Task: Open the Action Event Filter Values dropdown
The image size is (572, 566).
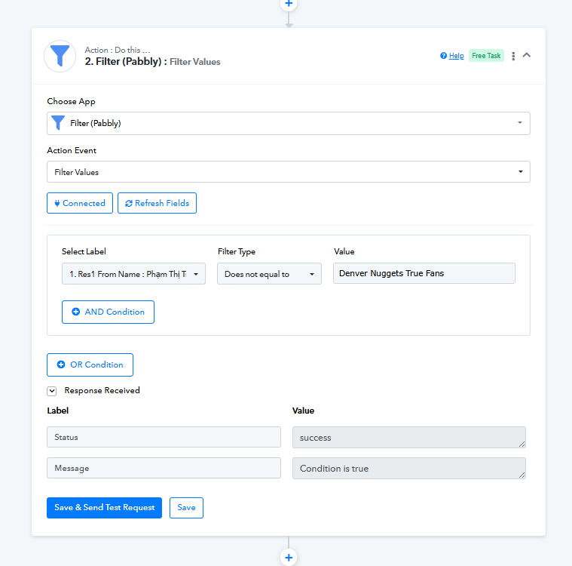Action: pos(289,172)
